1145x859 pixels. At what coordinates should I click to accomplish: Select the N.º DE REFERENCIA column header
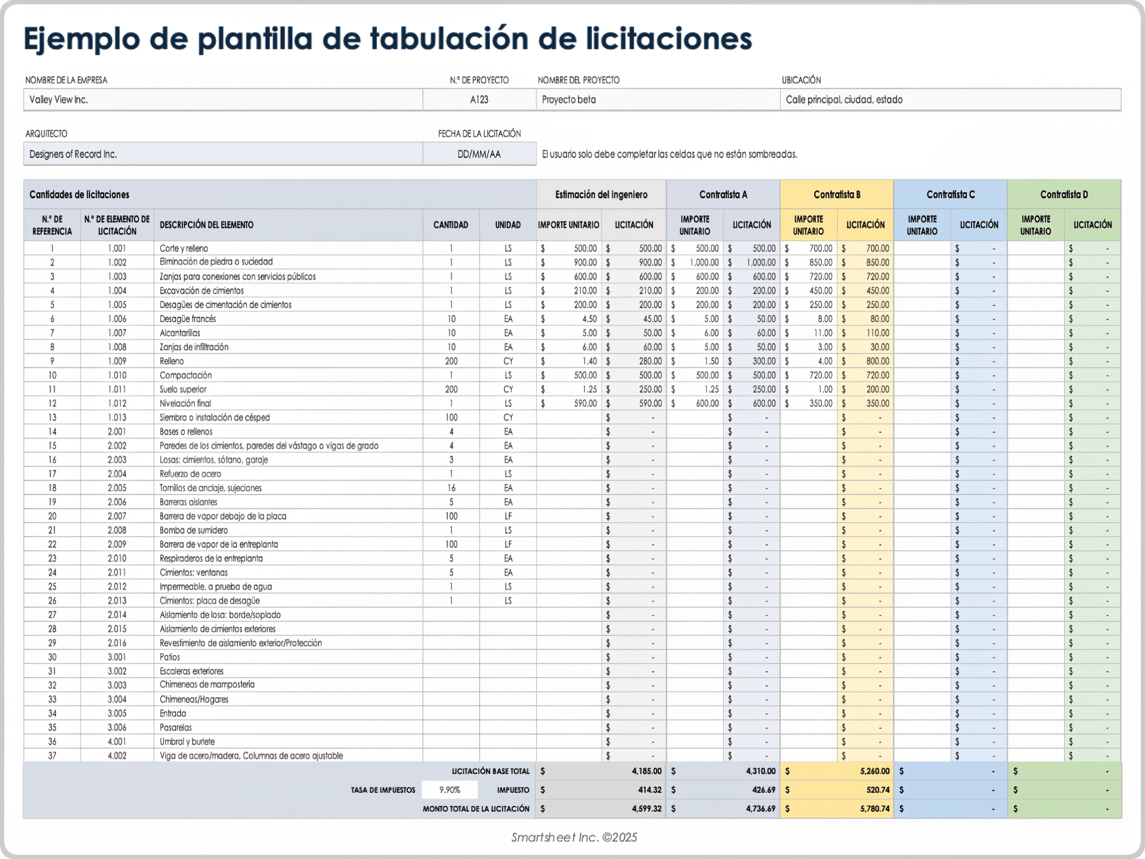[x=52, y=225]
